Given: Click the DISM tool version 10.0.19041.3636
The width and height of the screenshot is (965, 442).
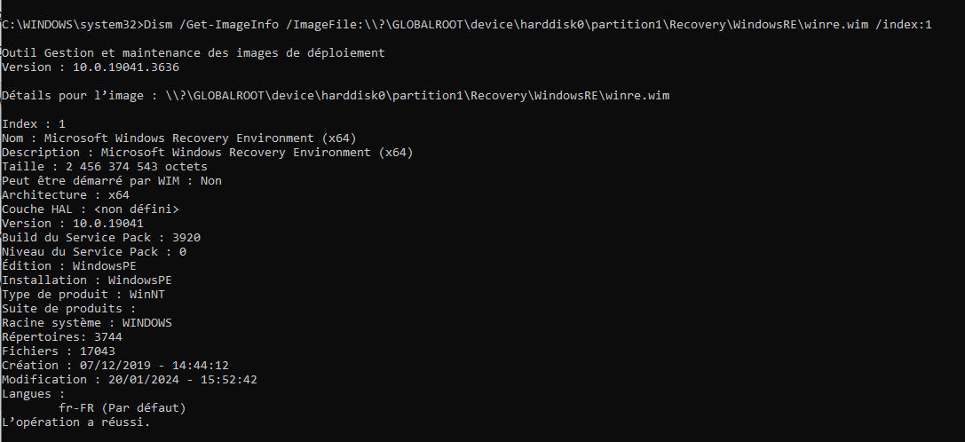Looking at the screenshot, I should 115,67.
